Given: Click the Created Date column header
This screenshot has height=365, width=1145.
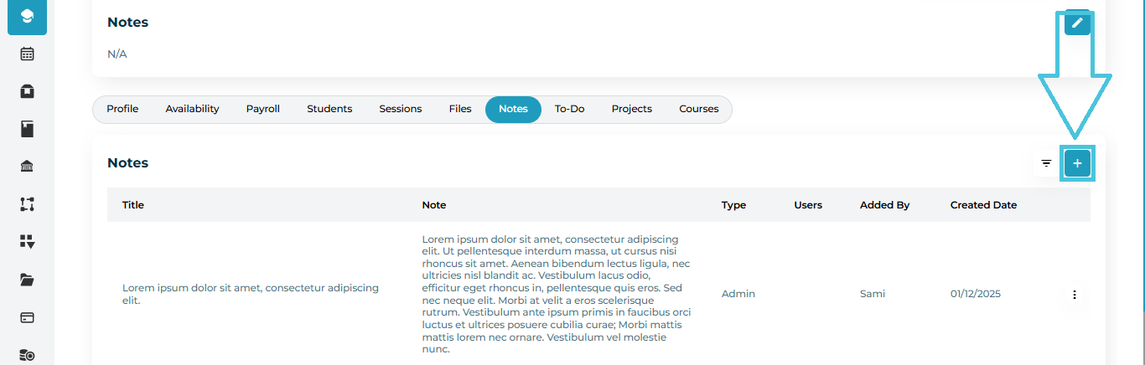Looking at the screenshot, I should [x=983, y=205].
